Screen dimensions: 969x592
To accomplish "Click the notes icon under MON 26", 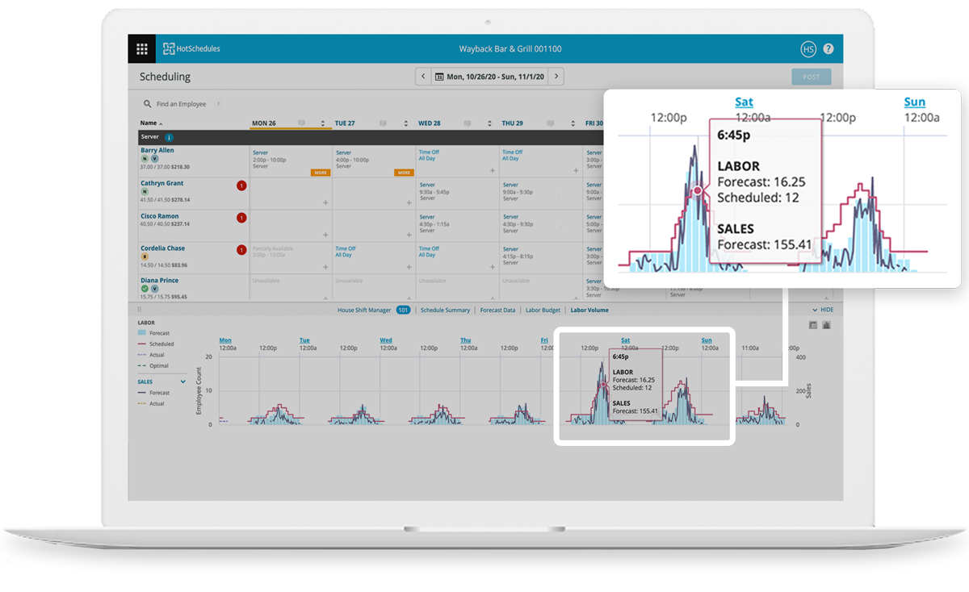I will coord(300,121).
